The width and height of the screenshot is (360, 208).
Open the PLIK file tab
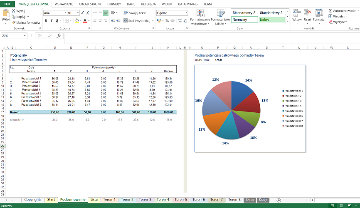pyautogui.click(x=7, y=4)
